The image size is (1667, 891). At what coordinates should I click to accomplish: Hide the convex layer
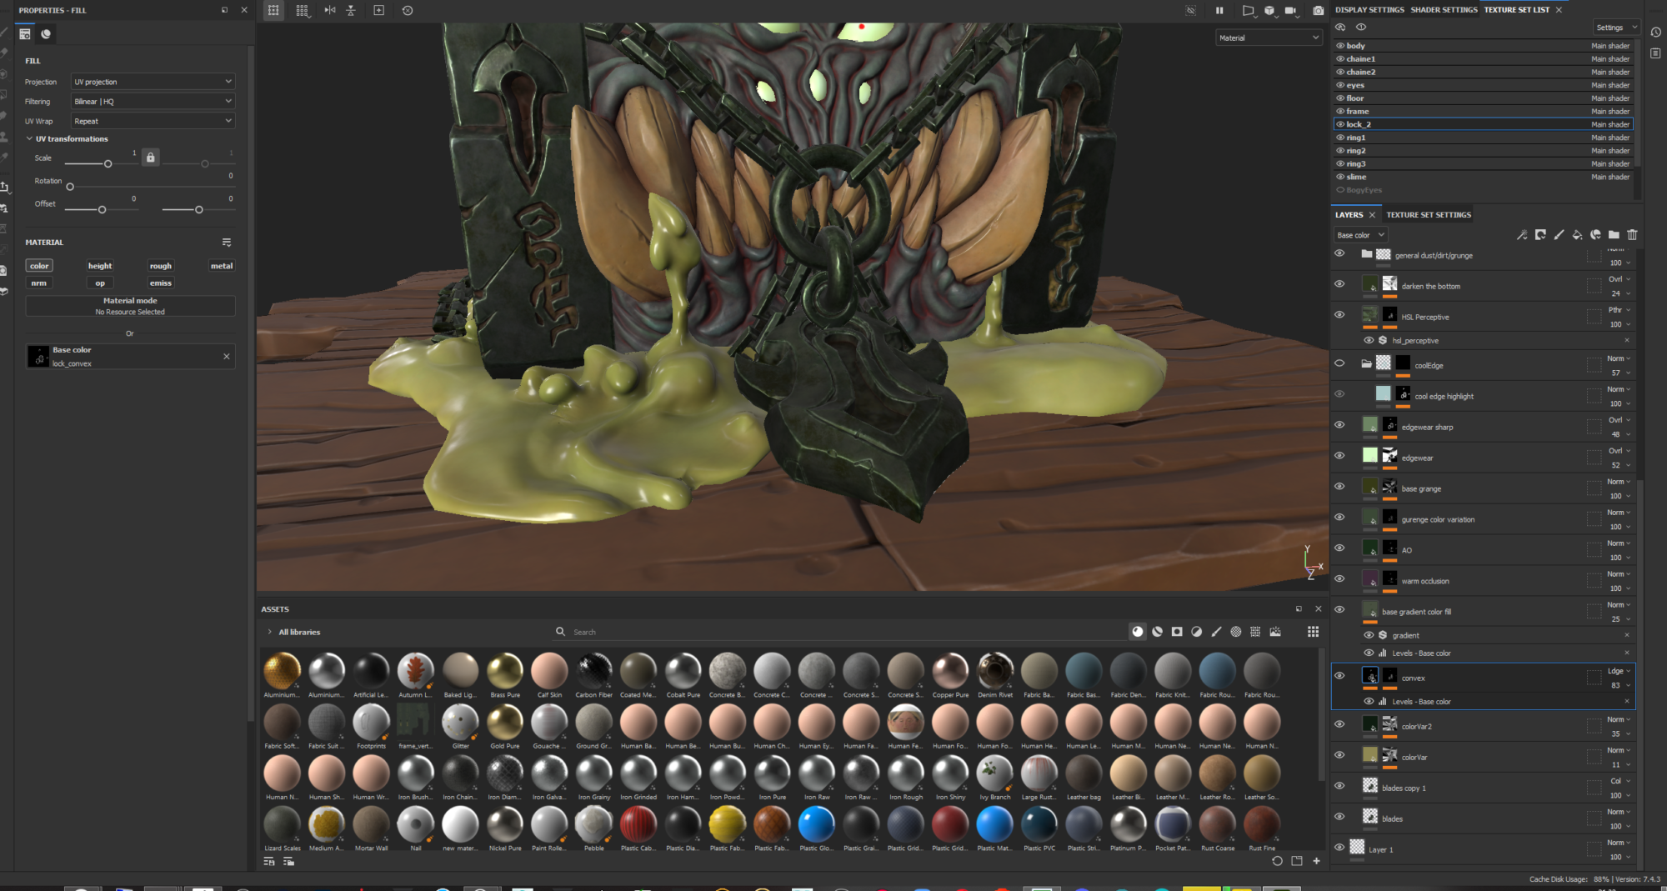point(1339,676)
